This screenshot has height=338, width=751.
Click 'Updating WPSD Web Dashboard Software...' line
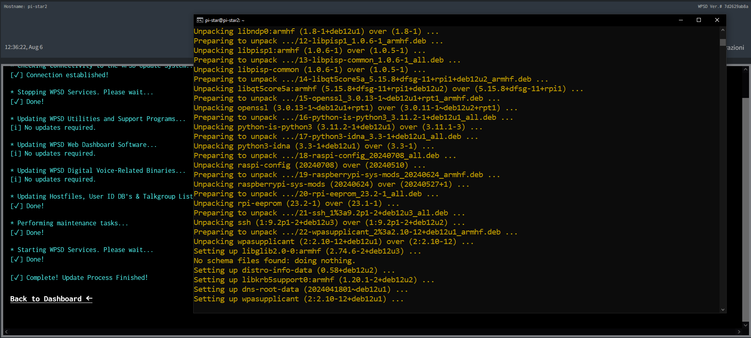click(x=84, y=145)
